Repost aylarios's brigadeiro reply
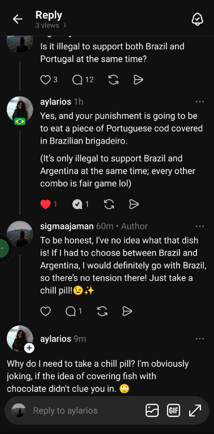This screenshot has height=434, width=214. (109, 205)
